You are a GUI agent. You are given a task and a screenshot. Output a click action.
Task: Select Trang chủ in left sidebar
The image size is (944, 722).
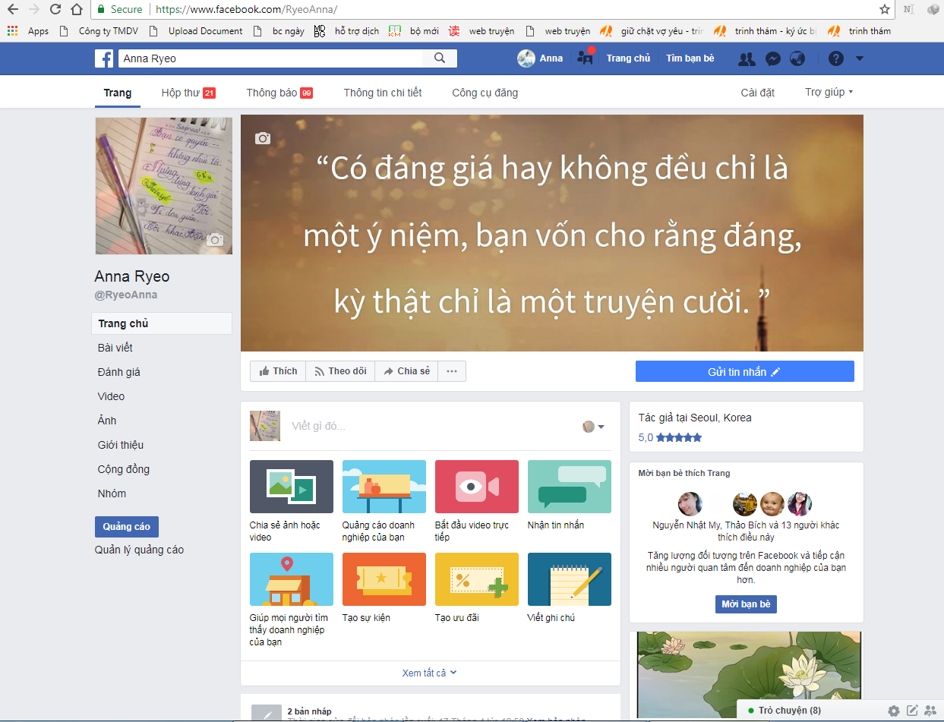point(162,323)
